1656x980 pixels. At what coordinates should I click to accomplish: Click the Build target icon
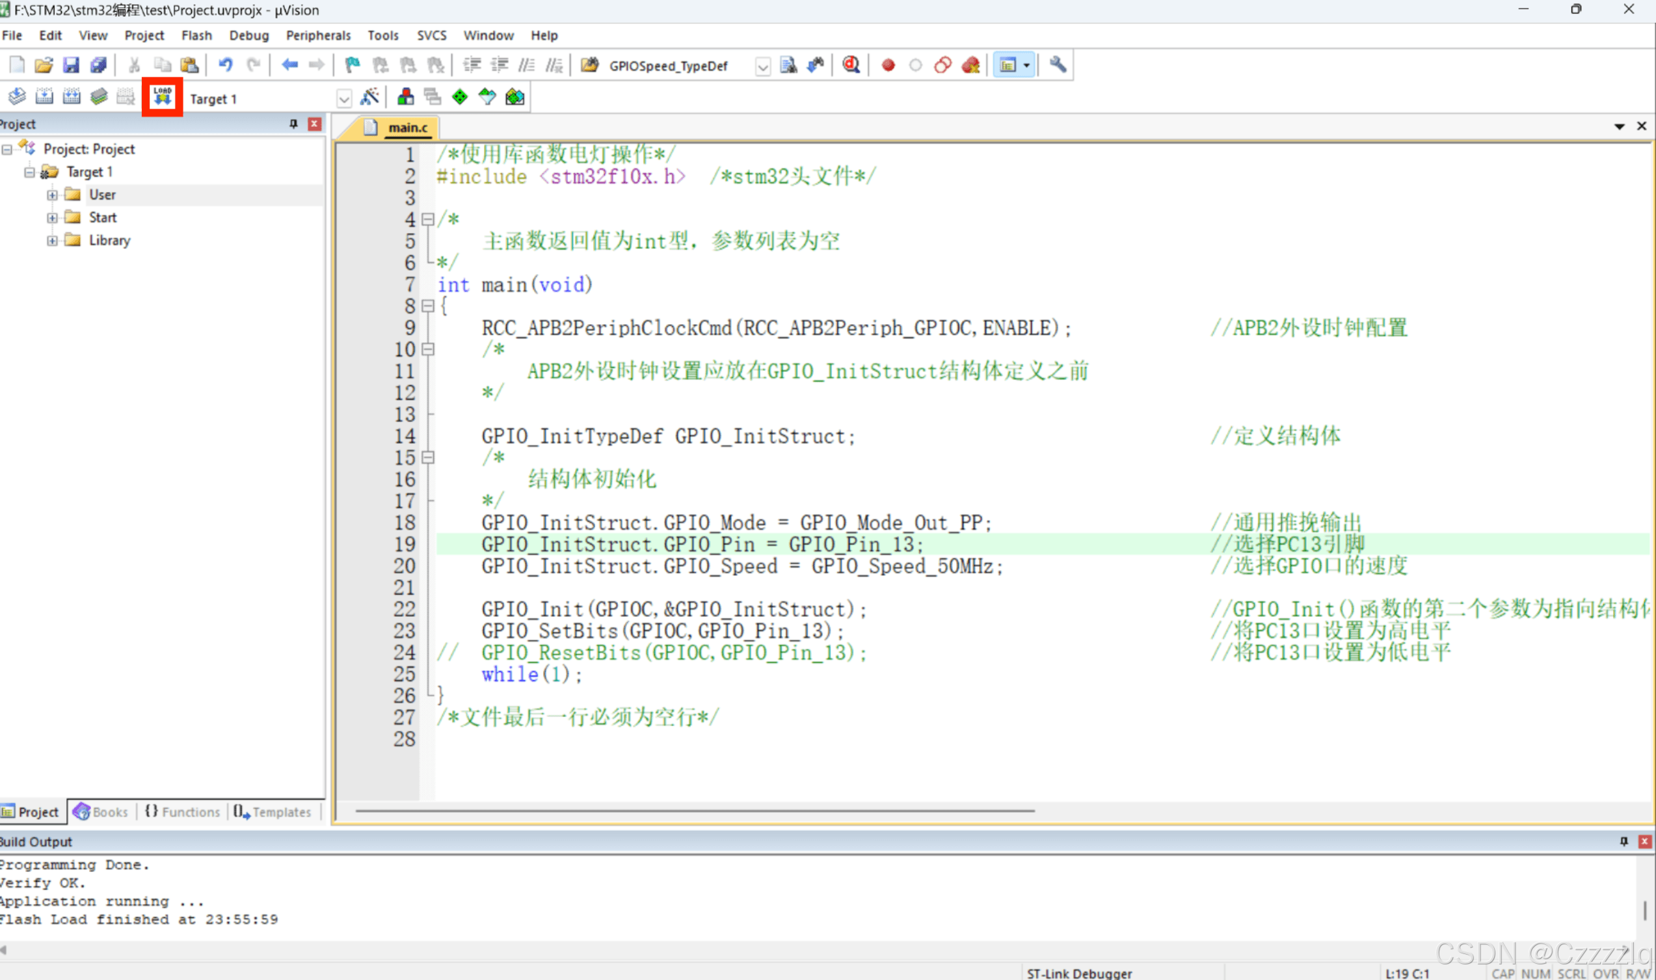click(44, 97)
